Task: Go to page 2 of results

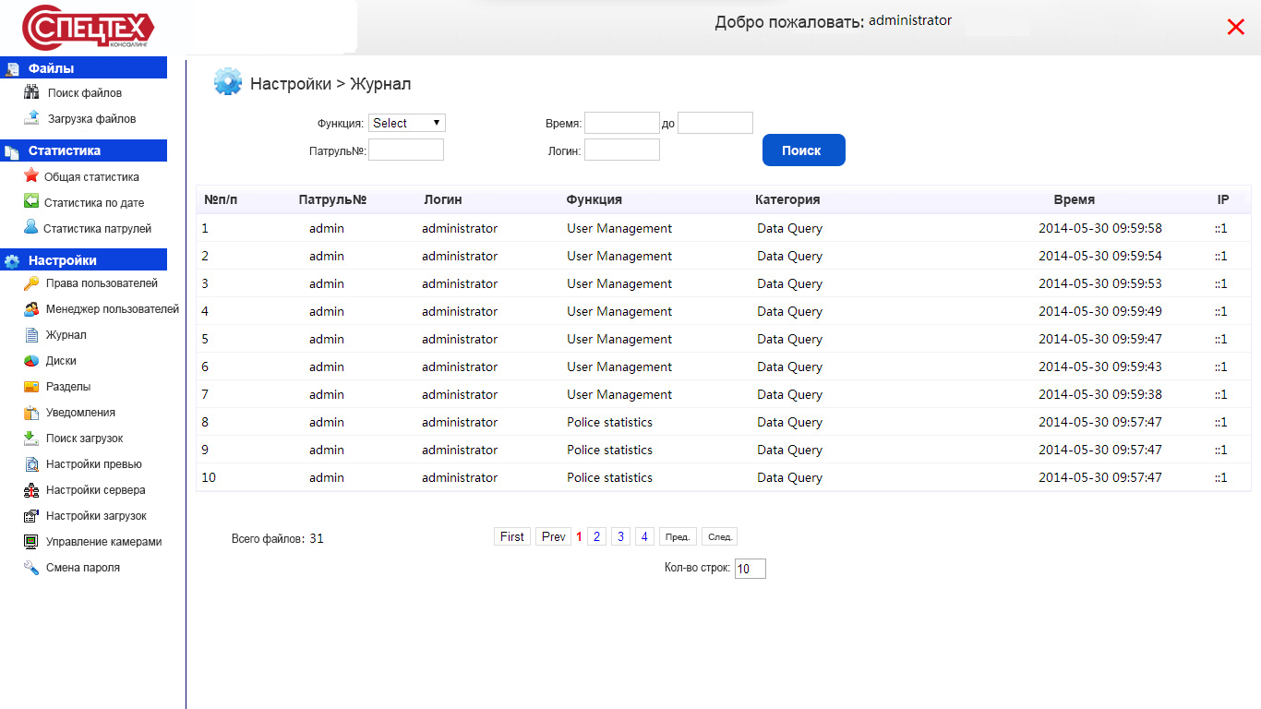Action: pyautogui.click(x=596, y=536)
